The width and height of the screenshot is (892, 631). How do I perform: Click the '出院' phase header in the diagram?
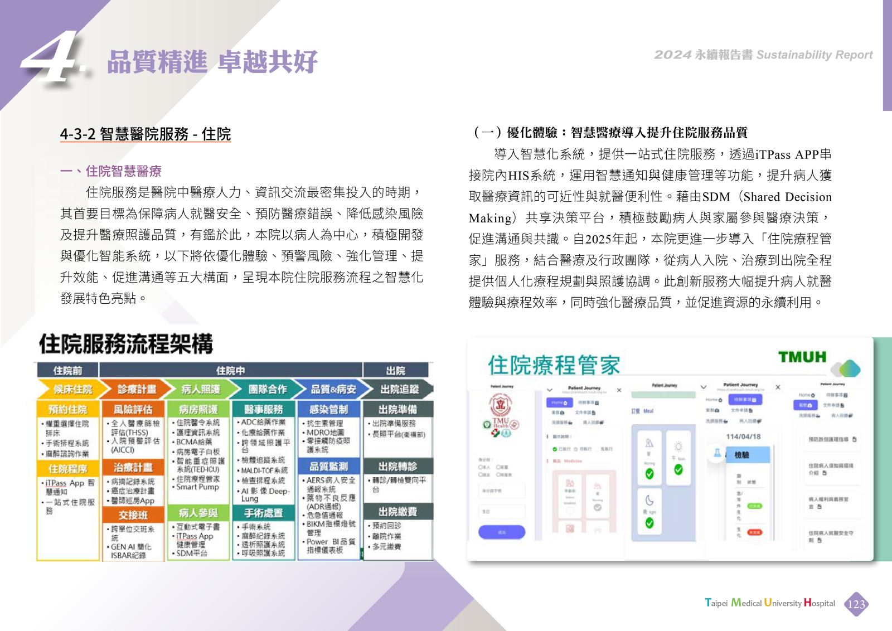coord(396,371)
